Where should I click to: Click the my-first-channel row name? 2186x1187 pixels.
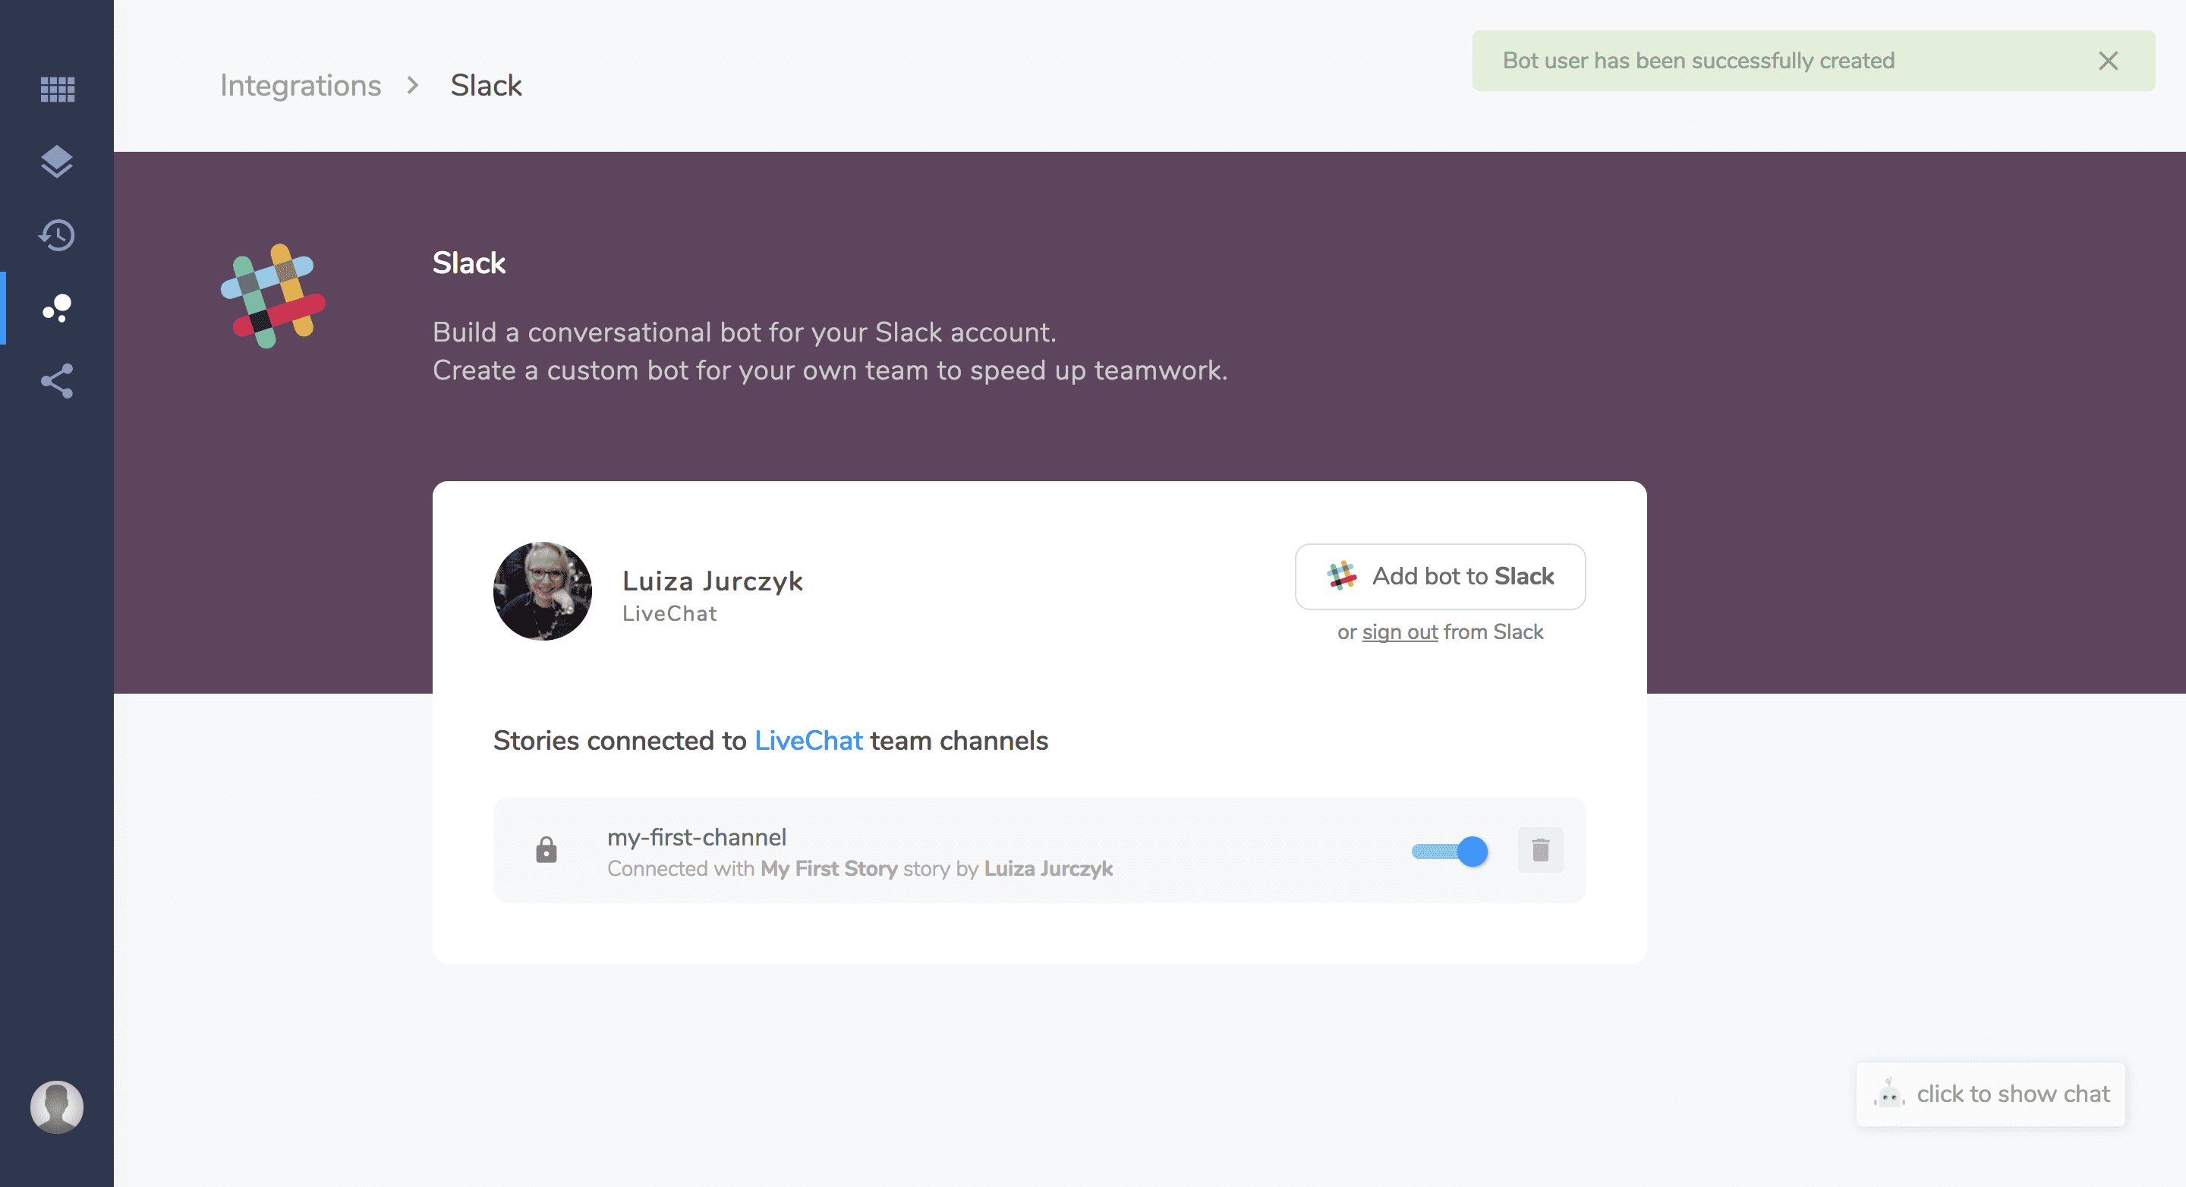(696, 837)
